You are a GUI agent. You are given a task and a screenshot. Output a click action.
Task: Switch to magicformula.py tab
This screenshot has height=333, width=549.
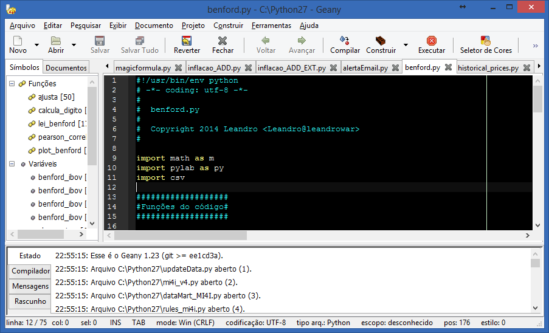pos(143,68)
